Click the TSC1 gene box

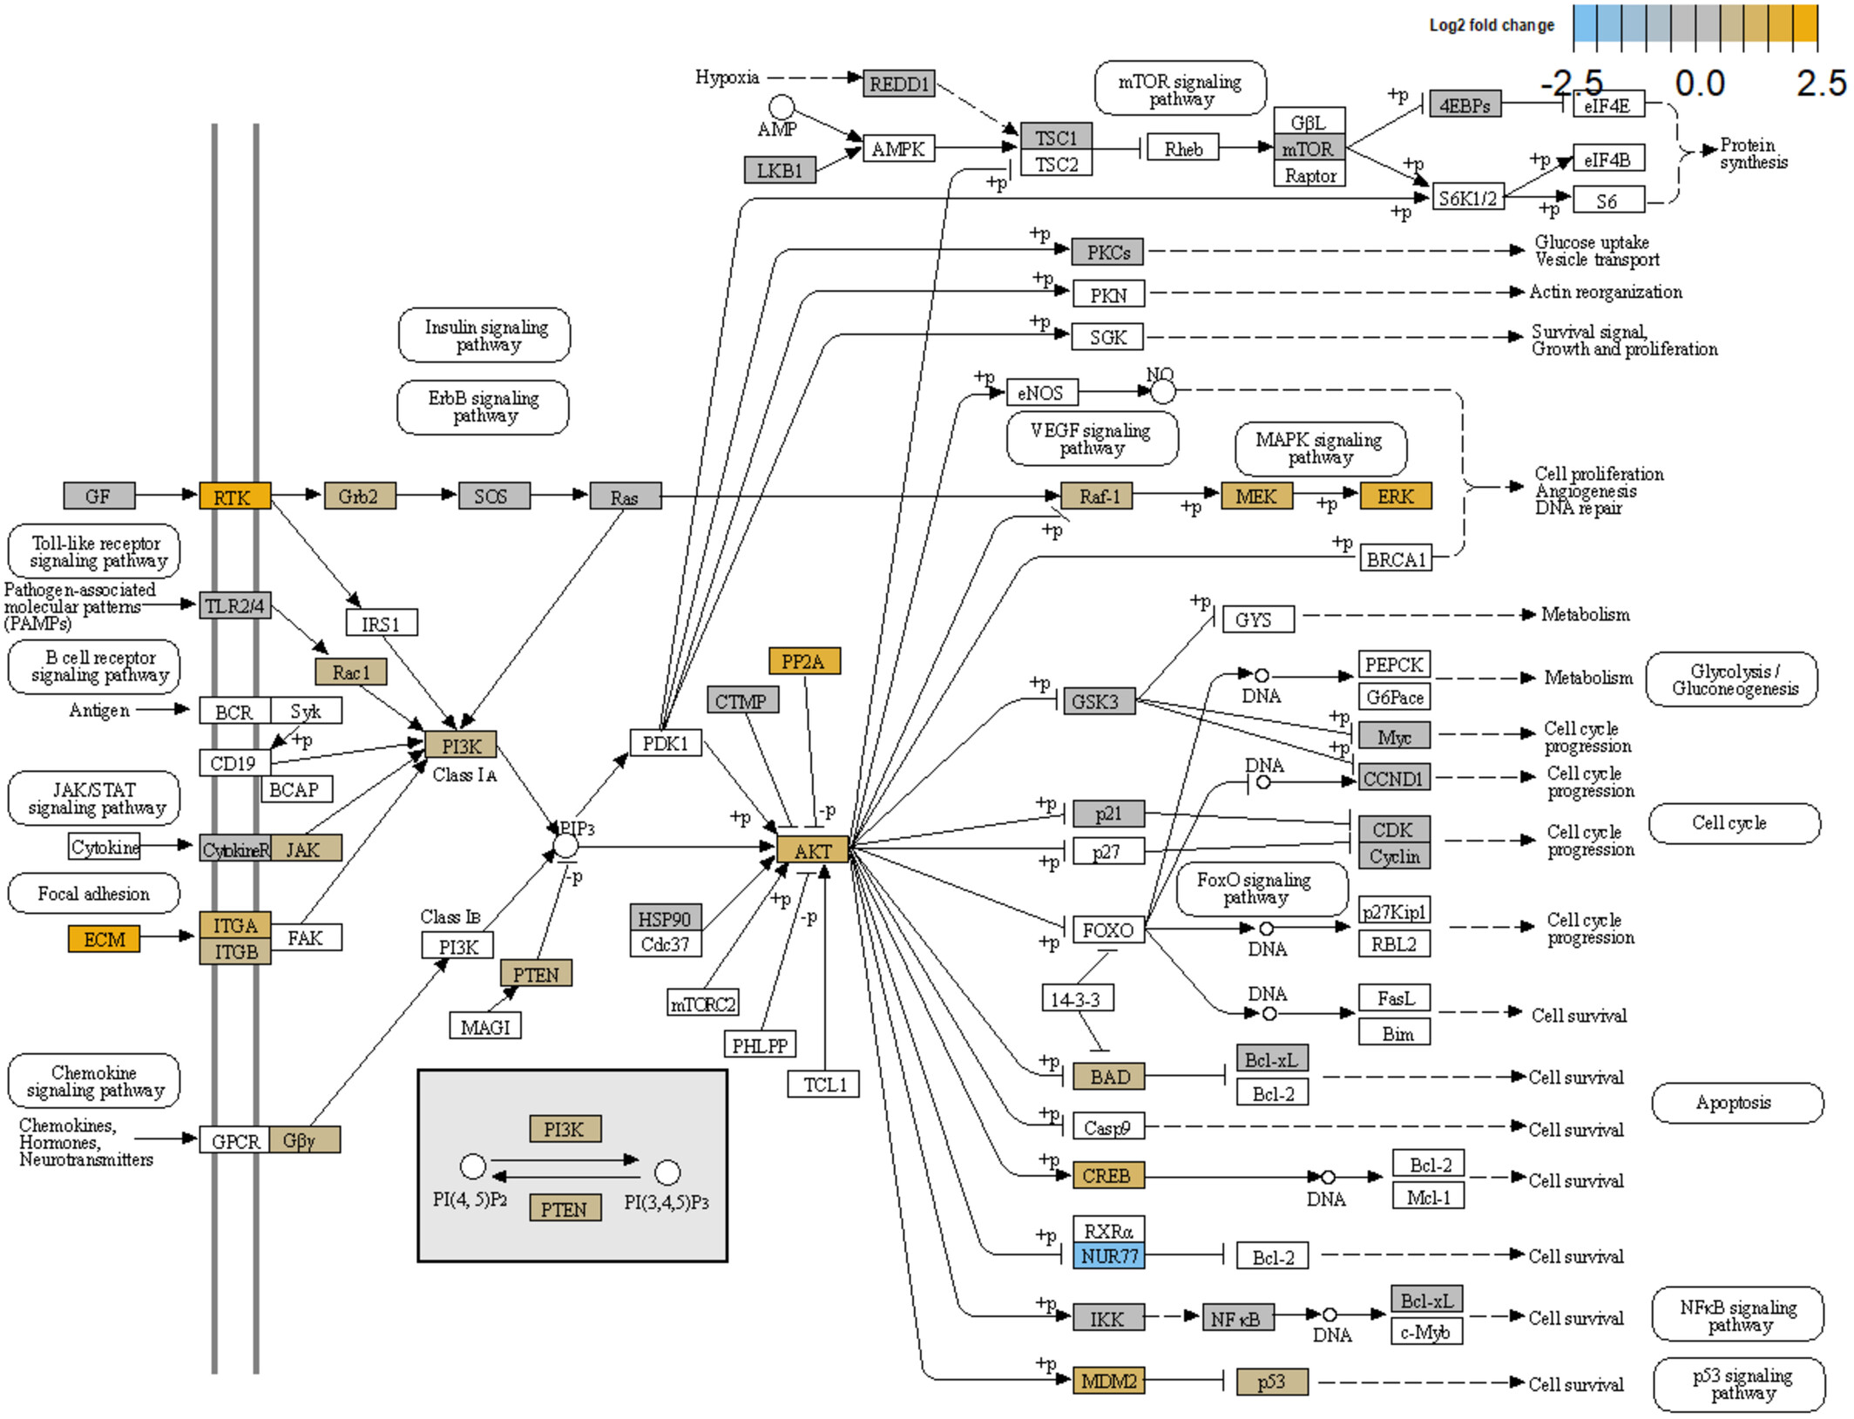pos(1057,137)
